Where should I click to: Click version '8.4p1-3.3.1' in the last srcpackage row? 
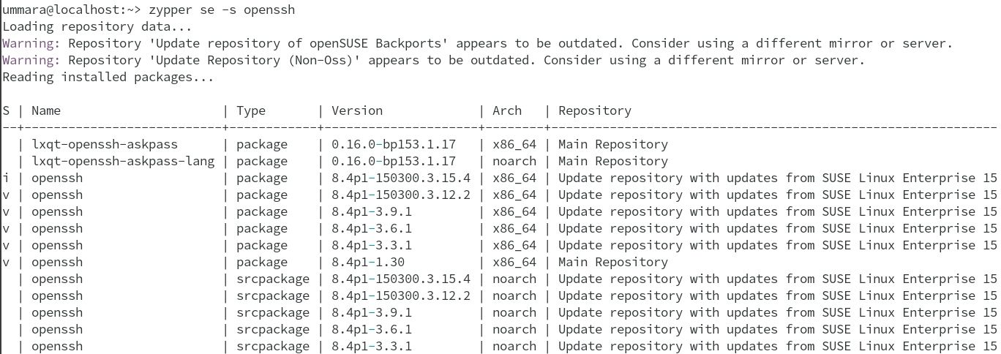click(x=372, y=346)
